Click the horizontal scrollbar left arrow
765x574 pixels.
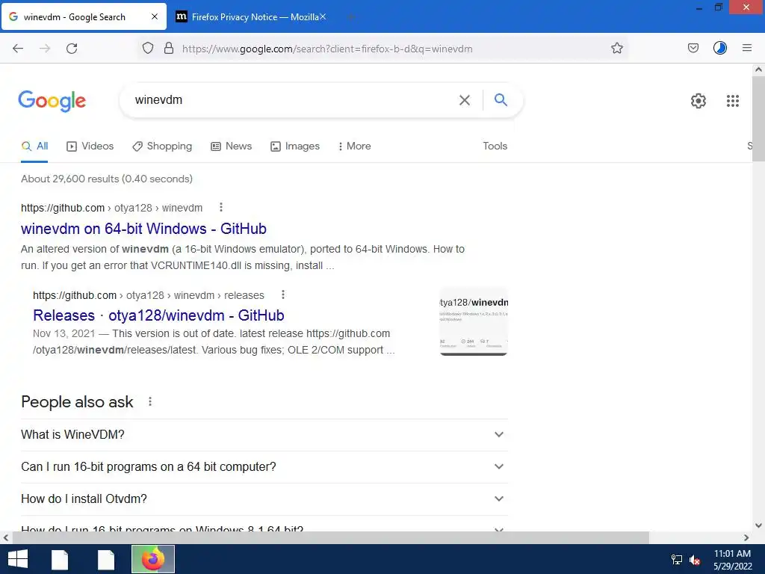(x=6, y=538)
